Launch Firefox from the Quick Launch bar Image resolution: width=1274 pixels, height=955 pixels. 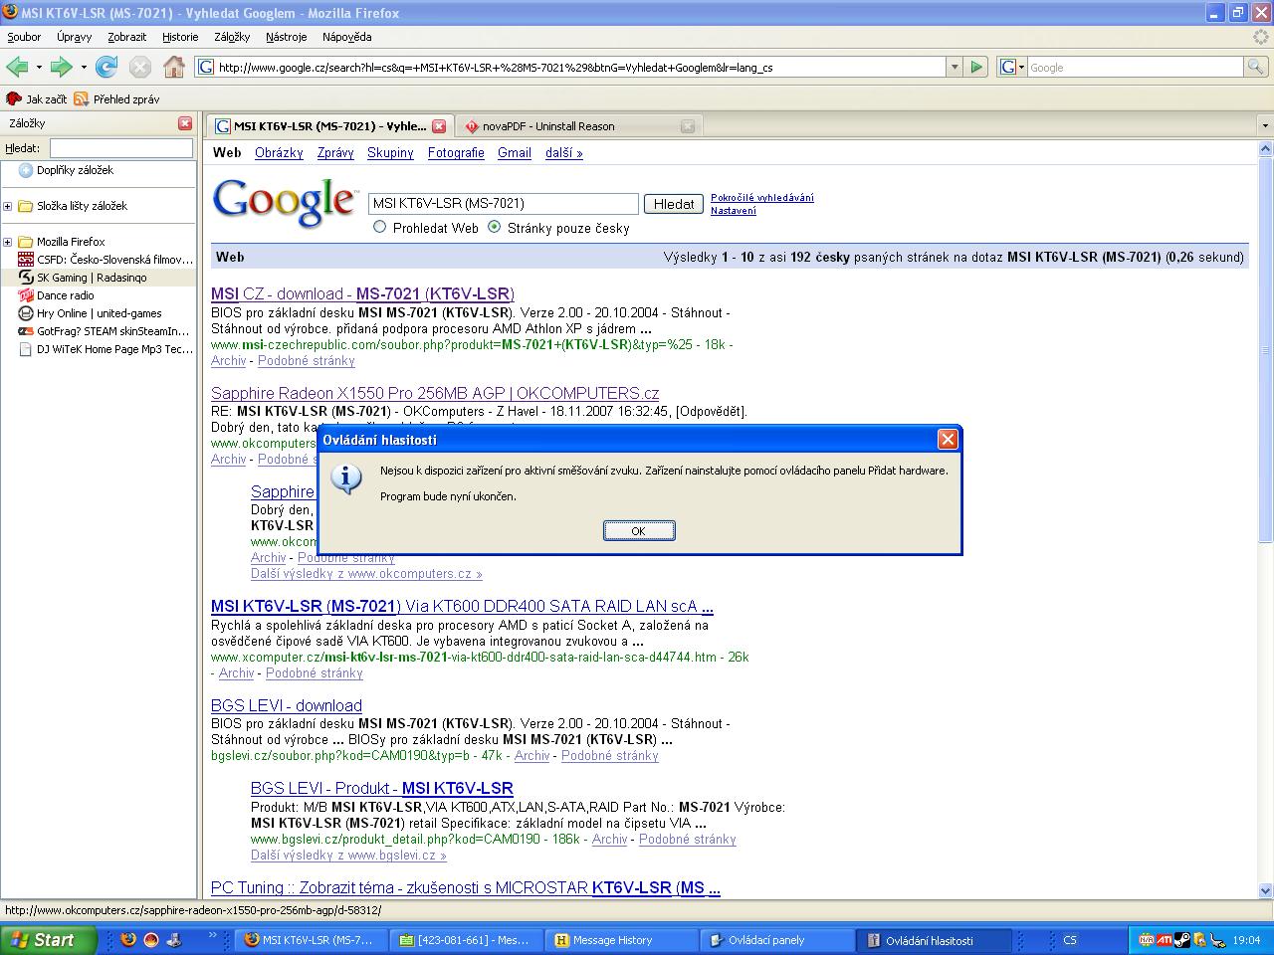coord(127,939)
